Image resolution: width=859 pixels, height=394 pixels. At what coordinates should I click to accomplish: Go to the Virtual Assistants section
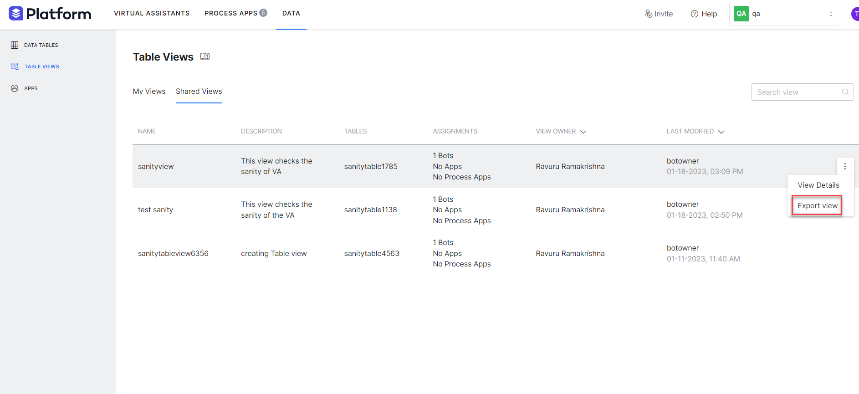[152, 13]
